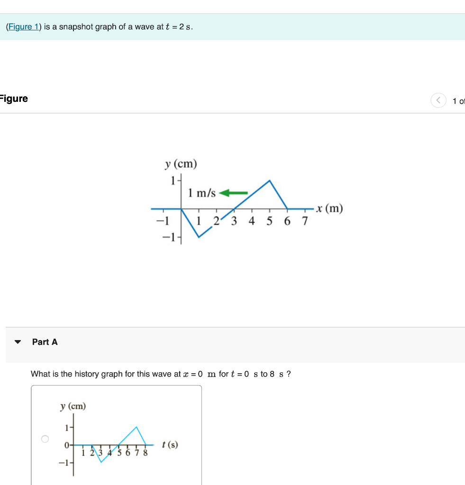The height and width of the screenshot is (485, 465).
Task: Click the 'y (cm)' label in the answer option
Action: coord(73,406)
